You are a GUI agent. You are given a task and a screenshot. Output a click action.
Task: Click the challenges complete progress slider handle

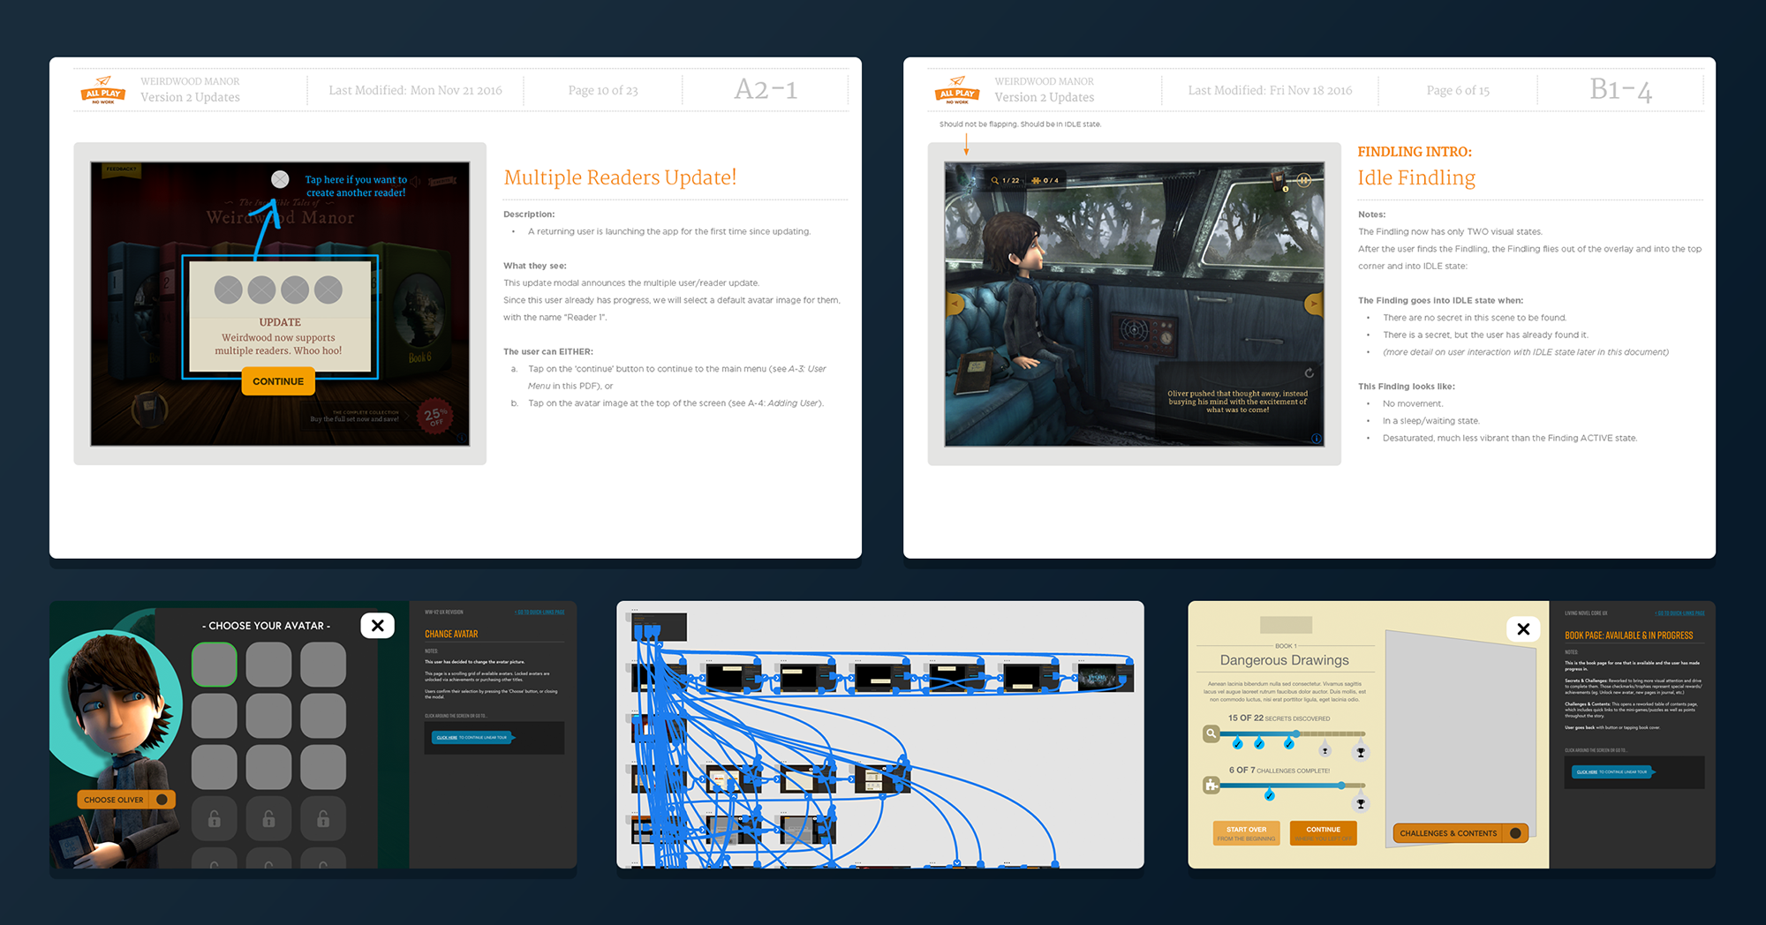tap(1341, 785)
